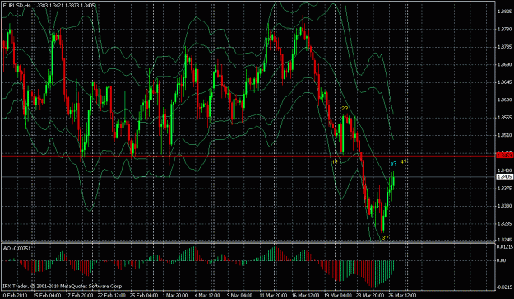Screen dimensions: 514x299
Task: Click the 1.3690 price axis label
Action: coord(504,64)
